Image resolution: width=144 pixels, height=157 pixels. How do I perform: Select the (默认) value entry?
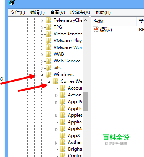(x=106, y=30)
